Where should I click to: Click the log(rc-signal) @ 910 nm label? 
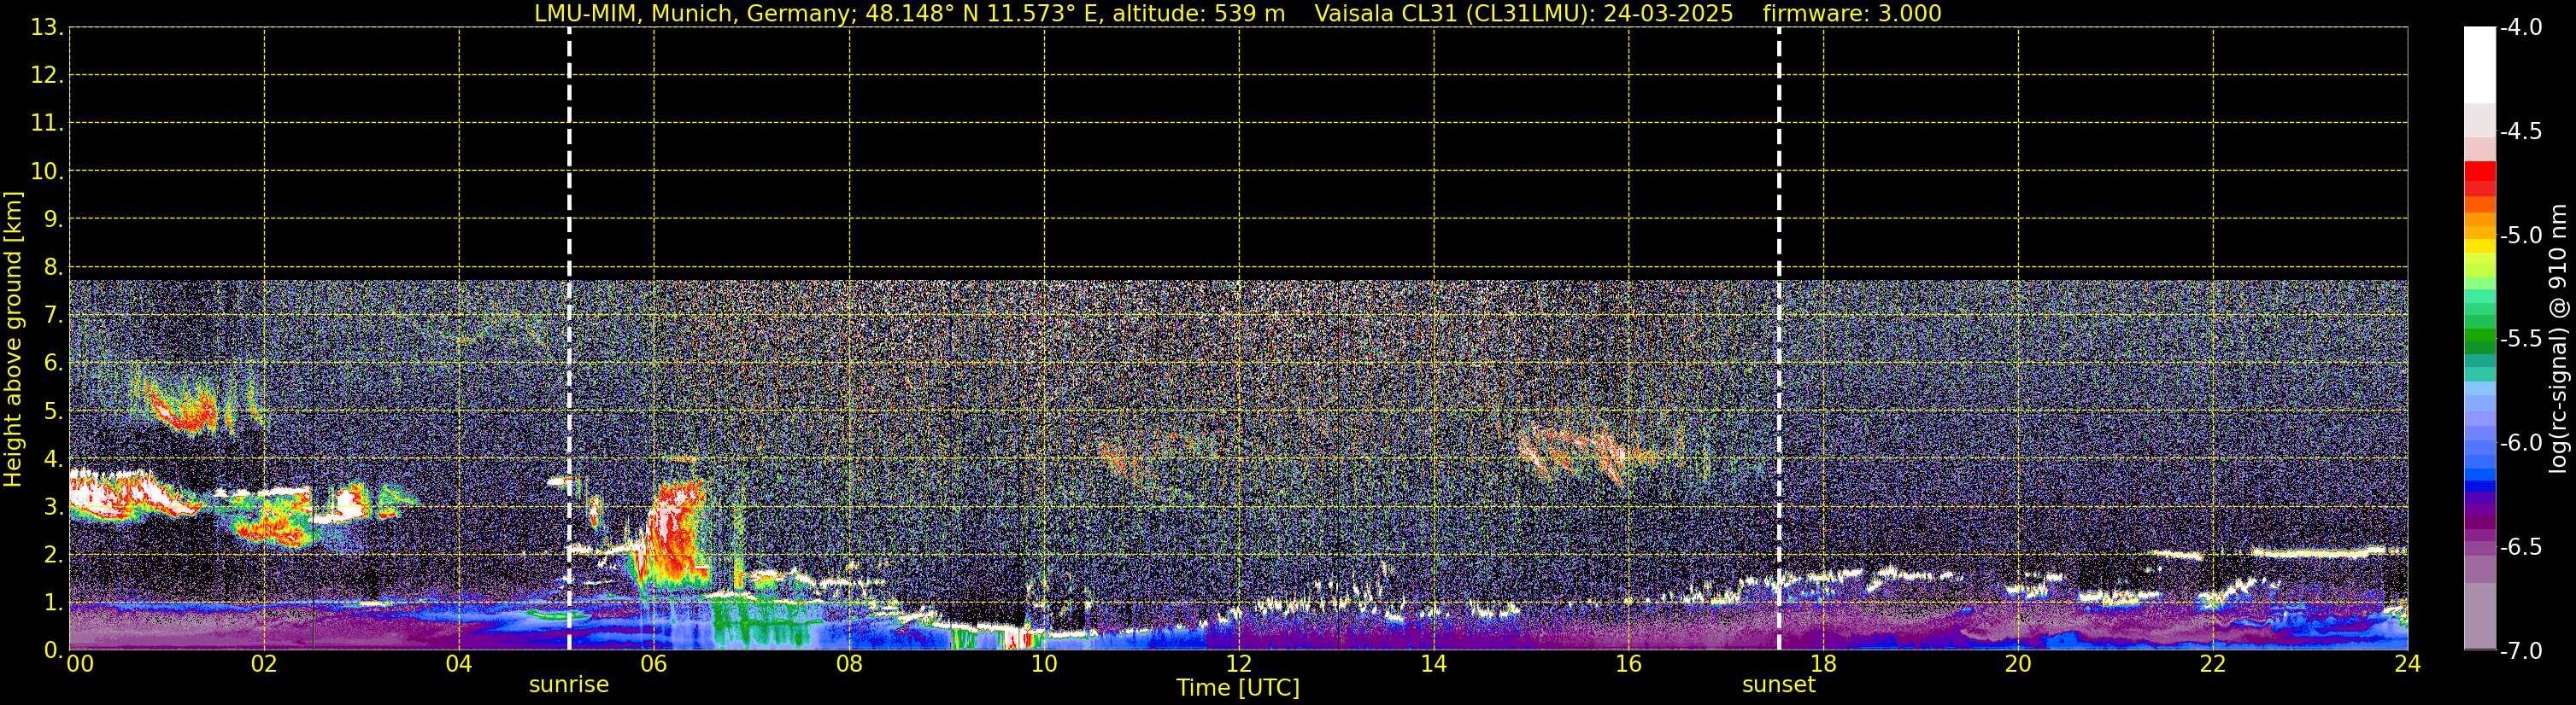click(2558, 340)
